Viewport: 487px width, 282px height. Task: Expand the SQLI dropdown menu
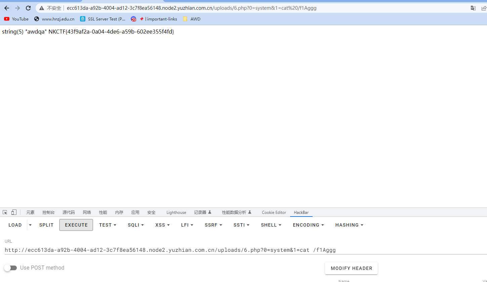pyautogui.click(x=136, y=225)
